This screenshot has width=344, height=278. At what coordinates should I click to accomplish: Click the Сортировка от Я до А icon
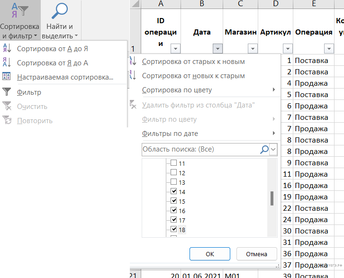pos(7,63)
